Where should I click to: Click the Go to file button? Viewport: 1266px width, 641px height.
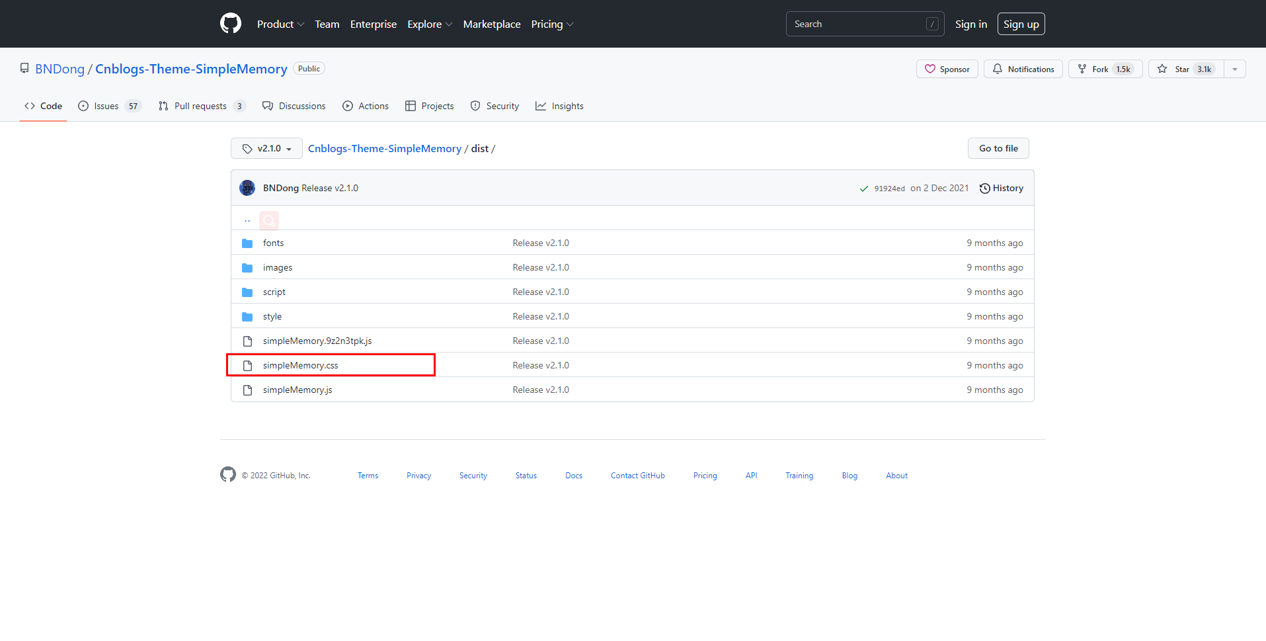pos(998,148)
